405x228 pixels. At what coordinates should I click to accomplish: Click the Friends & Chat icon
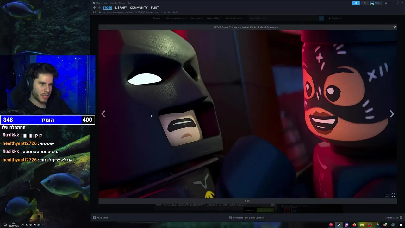(x=401, y=218)
